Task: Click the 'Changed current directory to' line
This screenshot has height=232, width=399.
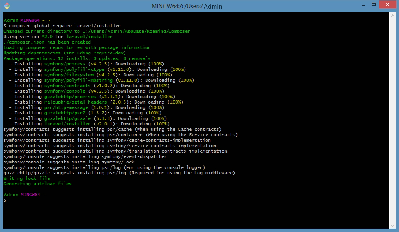Action: pos(97,31)
